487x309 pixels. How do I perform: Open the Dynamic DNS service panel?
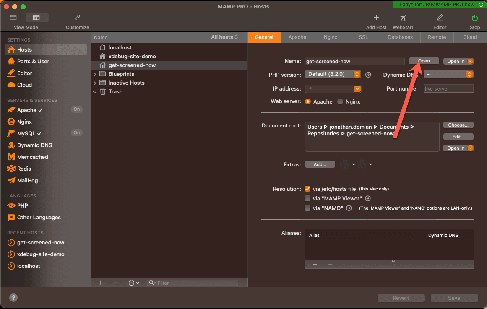(x=34, y=145)
